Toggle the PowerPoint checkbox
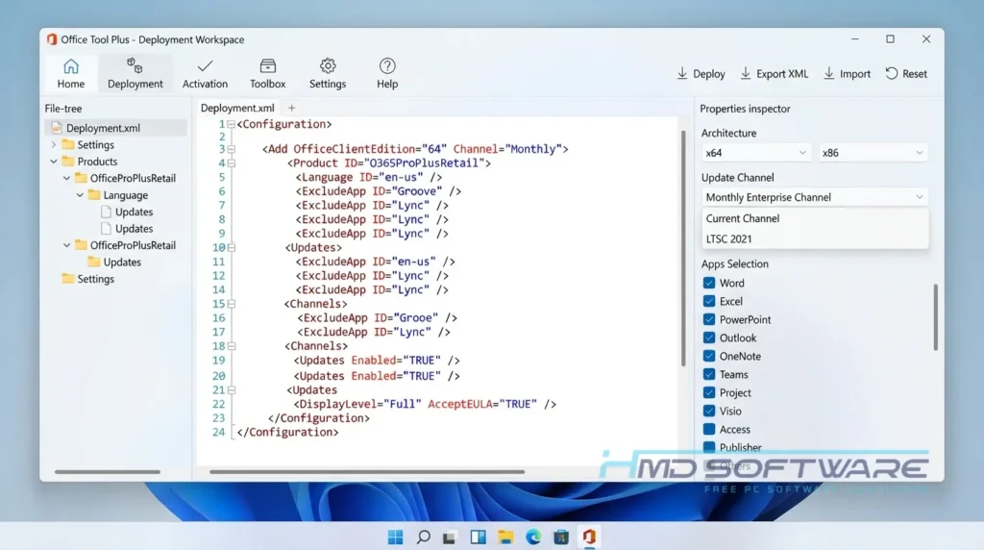 point(709,319)
